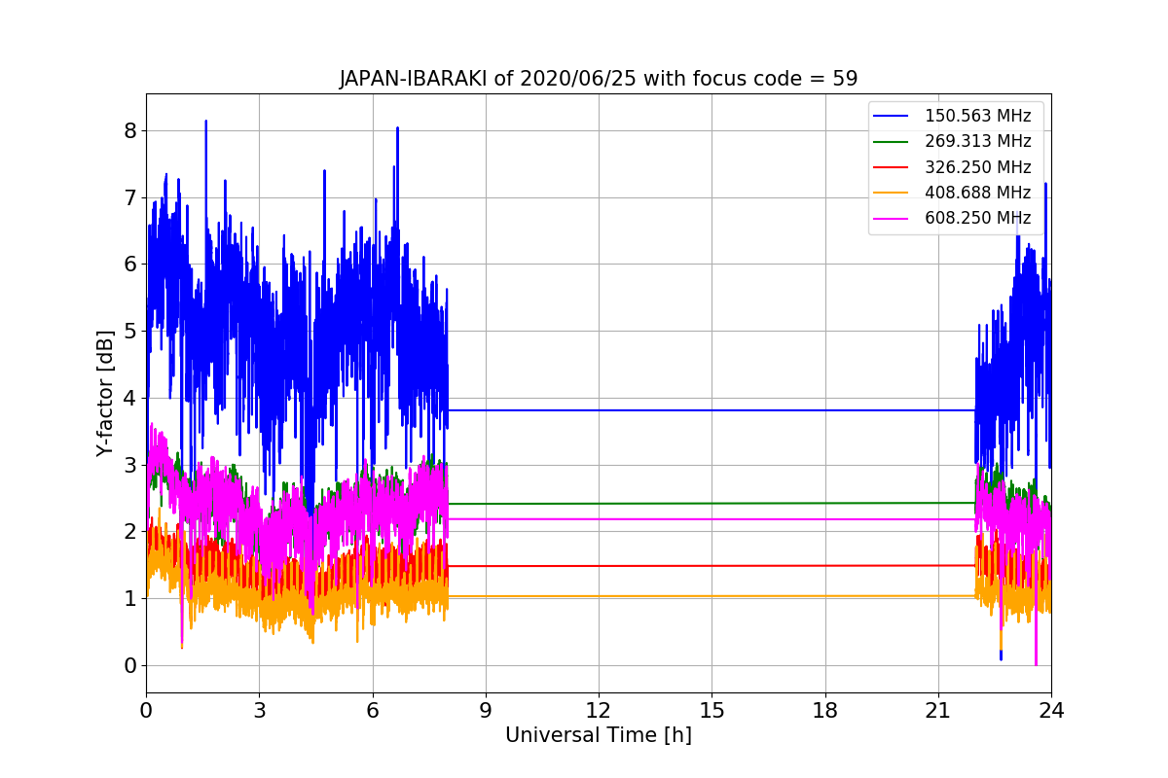Click the flat magenta line segment near 18 h
1168x778 pixels.
click(x=825, y=519)
